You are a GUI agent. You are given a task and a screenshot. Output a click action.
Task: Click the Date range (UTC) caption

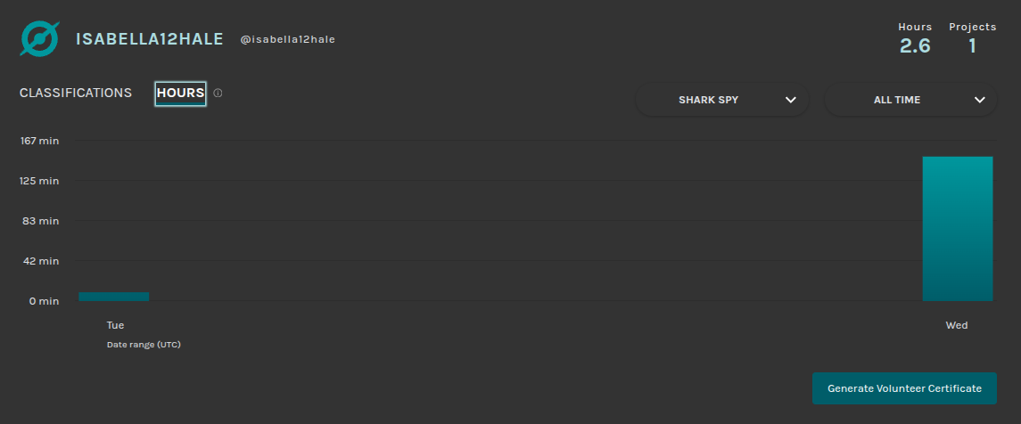(x=144, y=344)
